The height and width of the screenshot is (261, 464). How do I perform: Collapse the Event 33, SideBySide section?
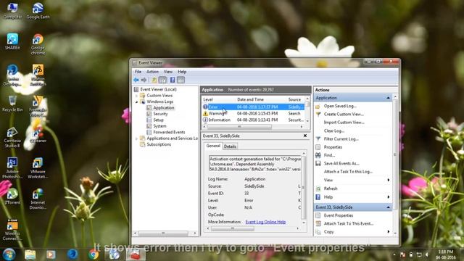pos(388,207)
